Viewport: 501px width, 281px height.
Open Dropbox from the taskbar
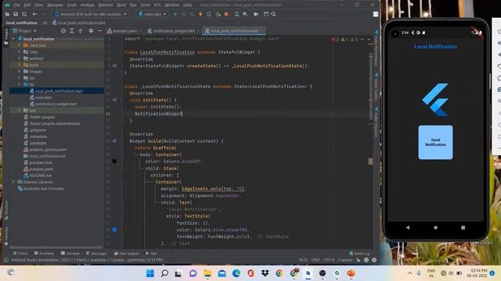pyautogui.click(x=265, y=273)
